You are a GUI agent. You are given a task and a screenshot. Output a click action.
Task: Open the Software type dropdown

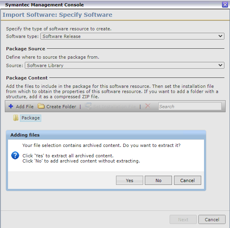click(x=132, y=36)
